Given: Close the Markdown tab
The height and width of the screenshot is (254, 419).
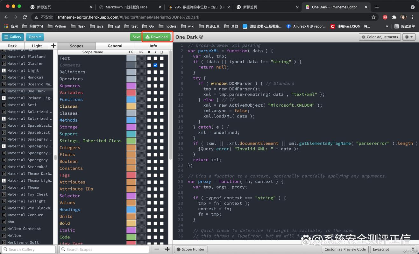Looking at the screenshot, I should (160, 7).
